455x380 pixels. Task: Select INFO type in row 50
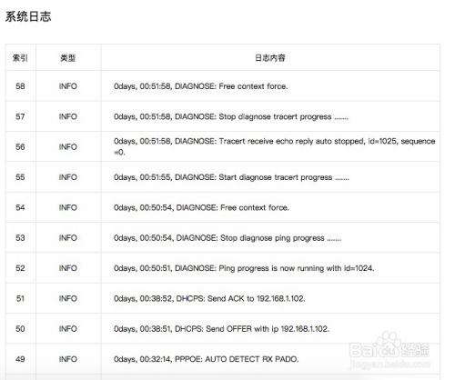pos(68,329)
